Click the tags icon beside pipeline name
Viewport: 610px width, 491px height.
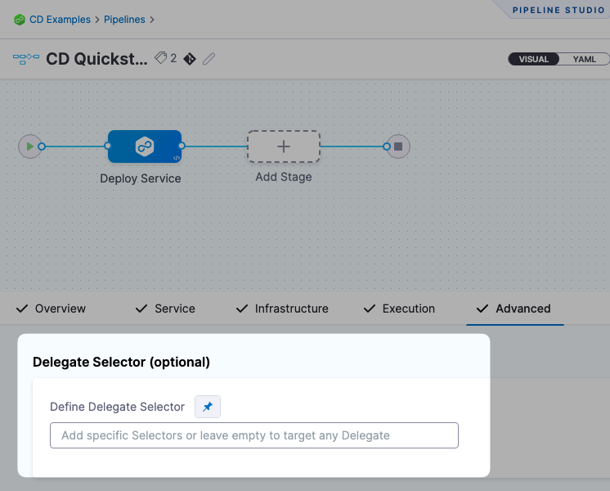pos(161,58)
